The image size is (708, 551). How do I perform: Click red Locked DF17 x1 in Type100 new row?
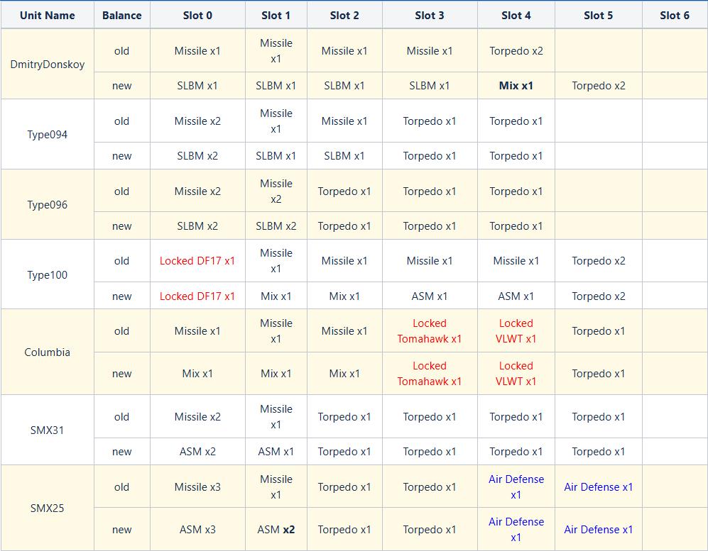click(x=197, y=296)
